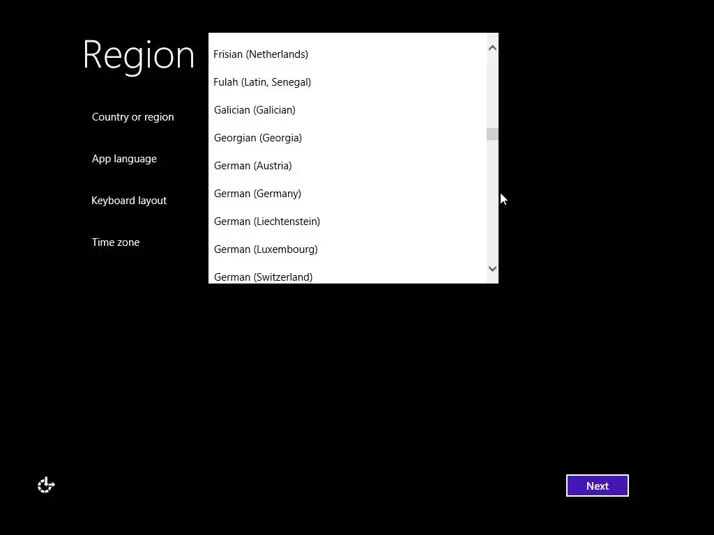714x535 pixels.
Task: Pick German (Luxembourg) from the list
Action: [347, 249]
